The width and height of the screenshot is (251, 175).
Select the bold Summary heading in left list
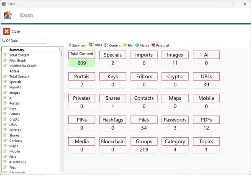click(17, 50)
